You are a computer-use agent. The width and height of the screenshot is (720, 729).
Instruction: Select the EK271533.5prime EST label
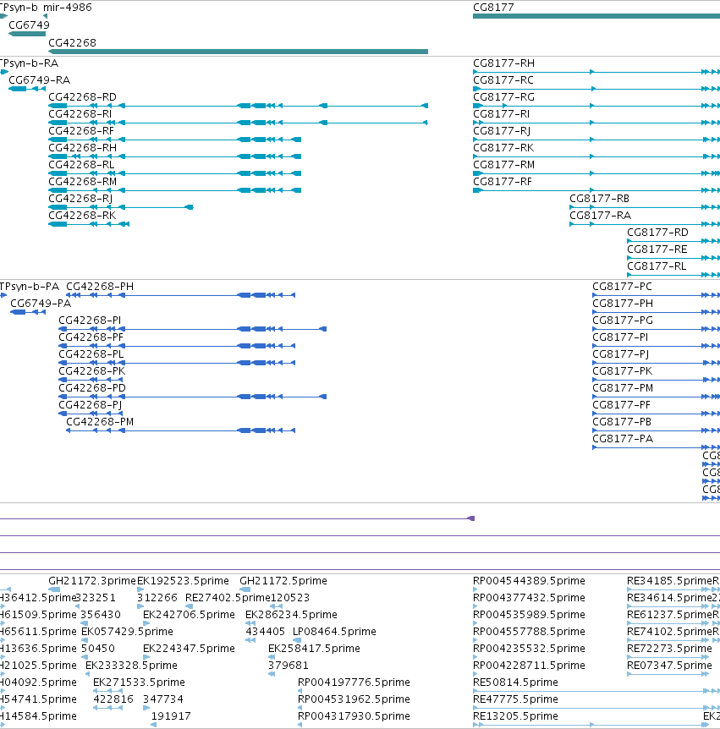(139, 682)
